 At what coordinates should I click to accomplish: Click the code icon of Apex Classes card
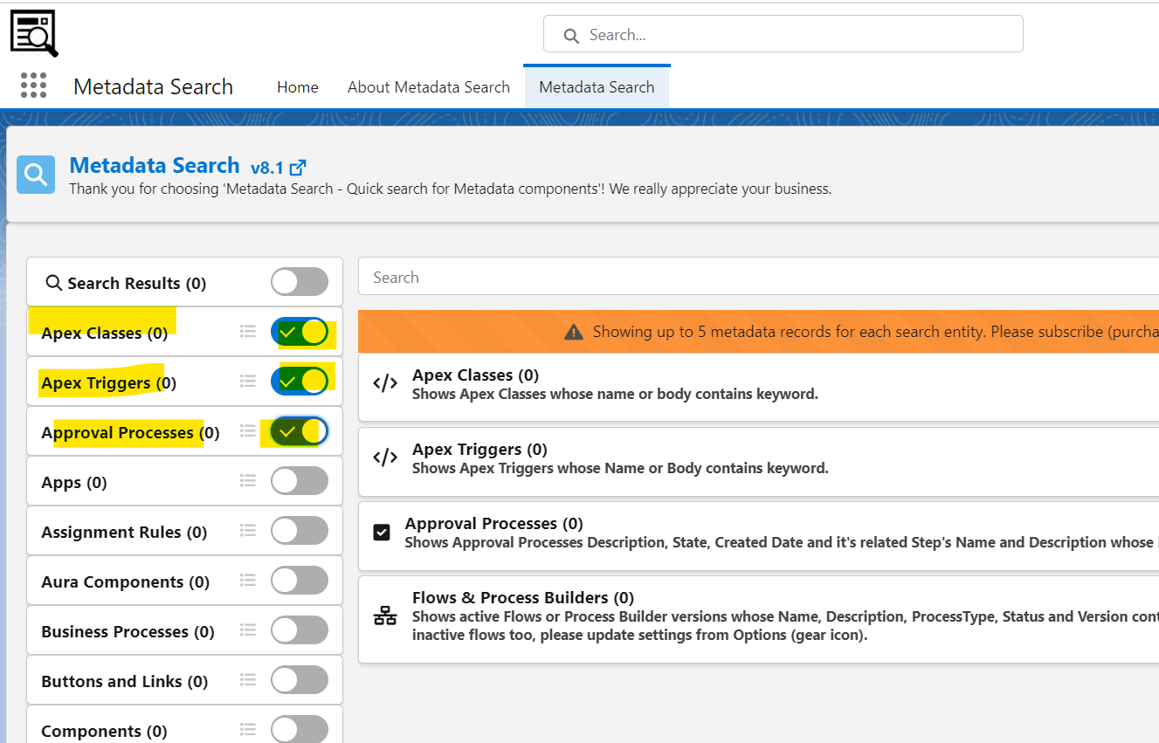pyautogui.click(x=385, y=383)
